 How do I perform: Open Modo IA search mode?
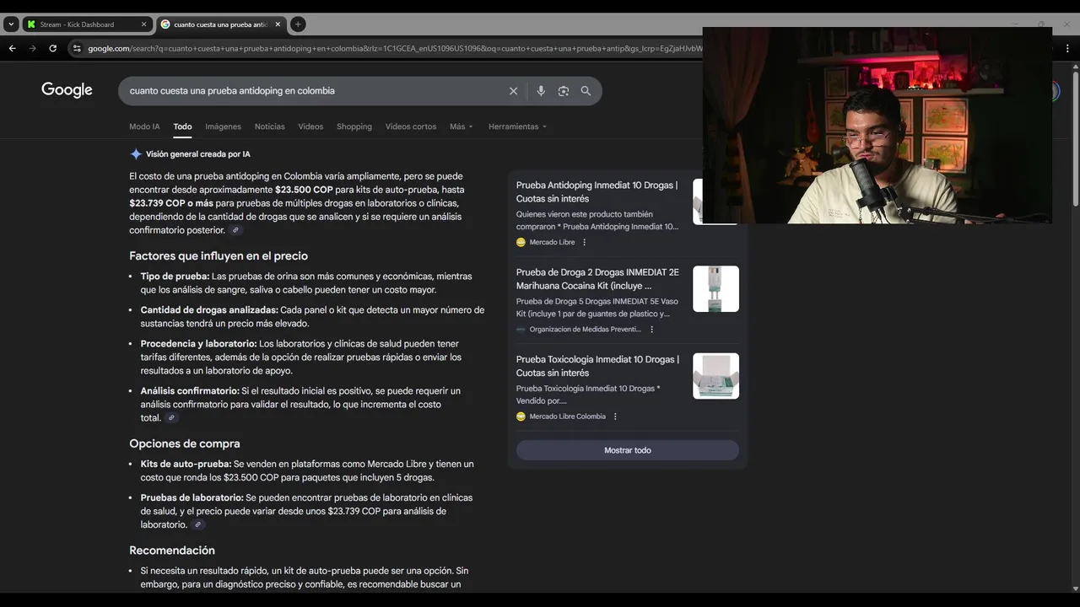[144, 126]
